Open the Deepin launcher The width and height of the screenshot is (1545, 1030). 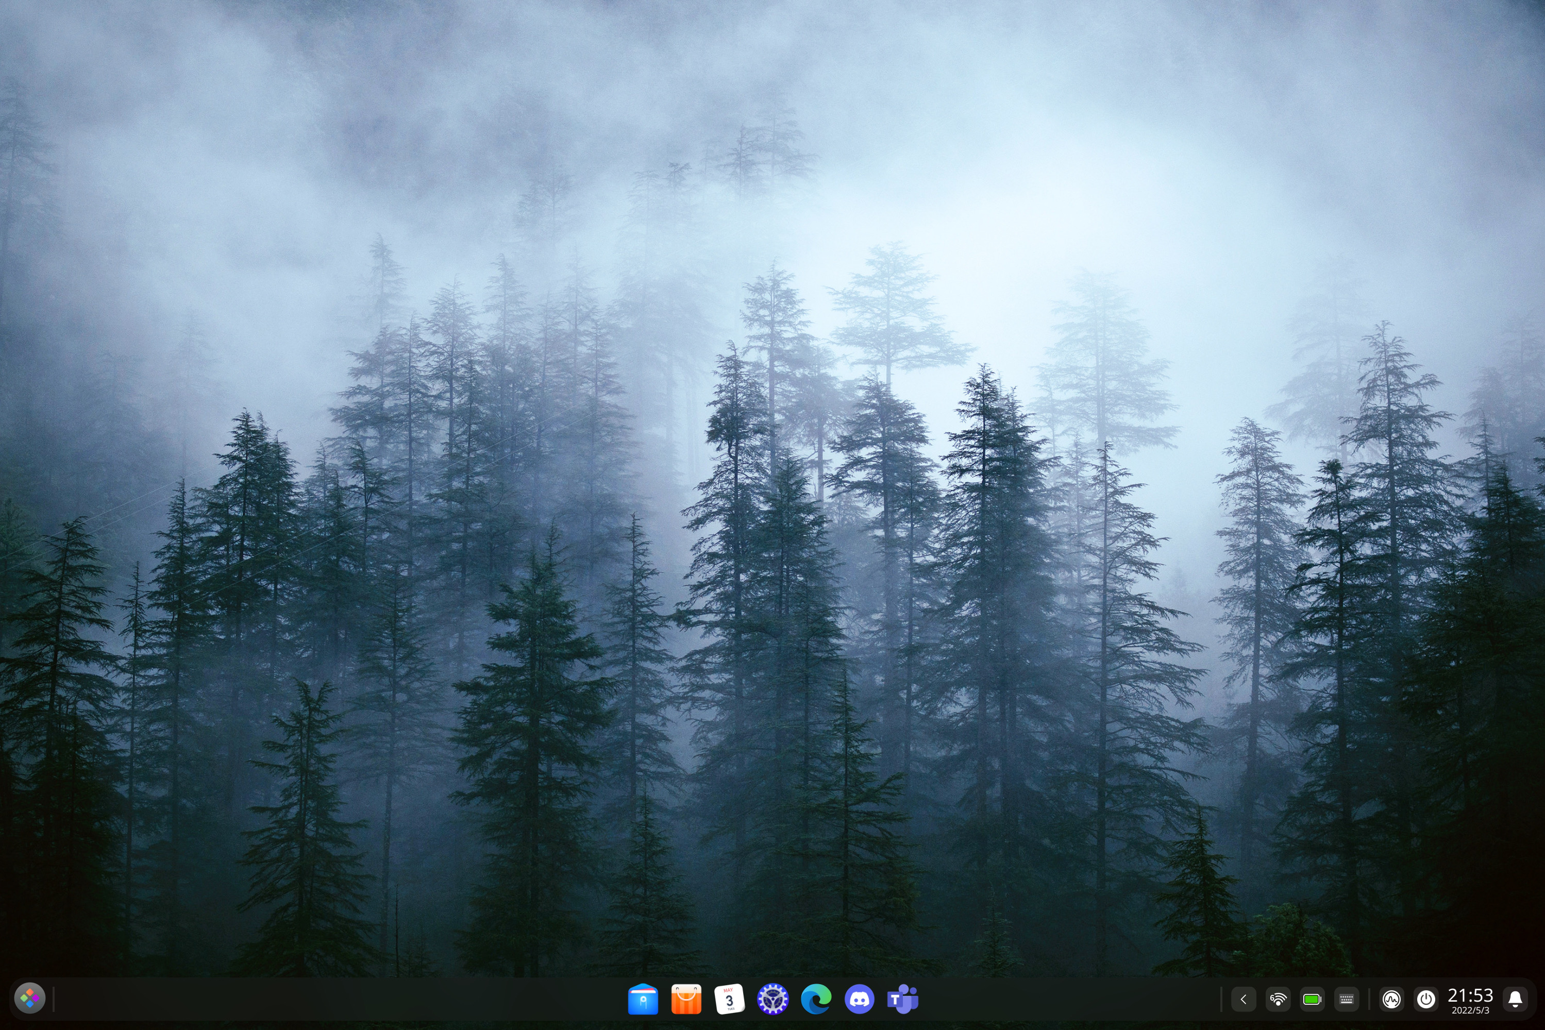[29, 999]
